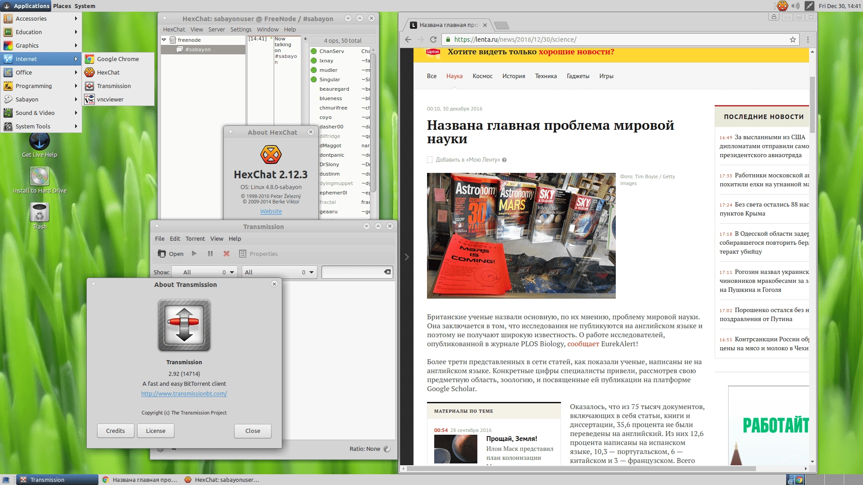Select the #sabayon channel in HexChat tree
The height and width of the screenshot is (485, 863).
(203, 49)
